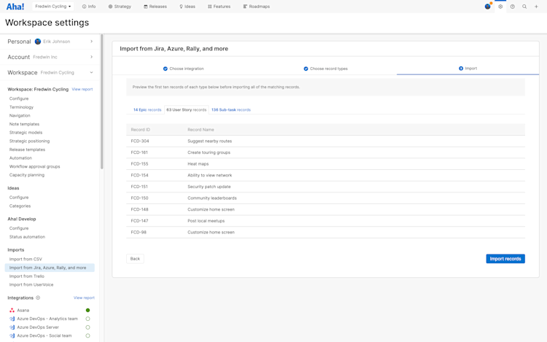Open View report link beside Integrations
This screenshot has width=547, height=342.
pyautogui.click(x=84, y=298)
